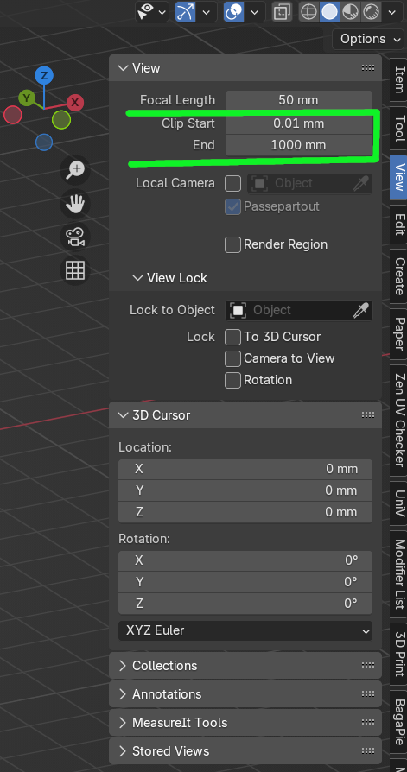
Task: Enable Camera to View checkbox
Action: [x=232, y=359]
